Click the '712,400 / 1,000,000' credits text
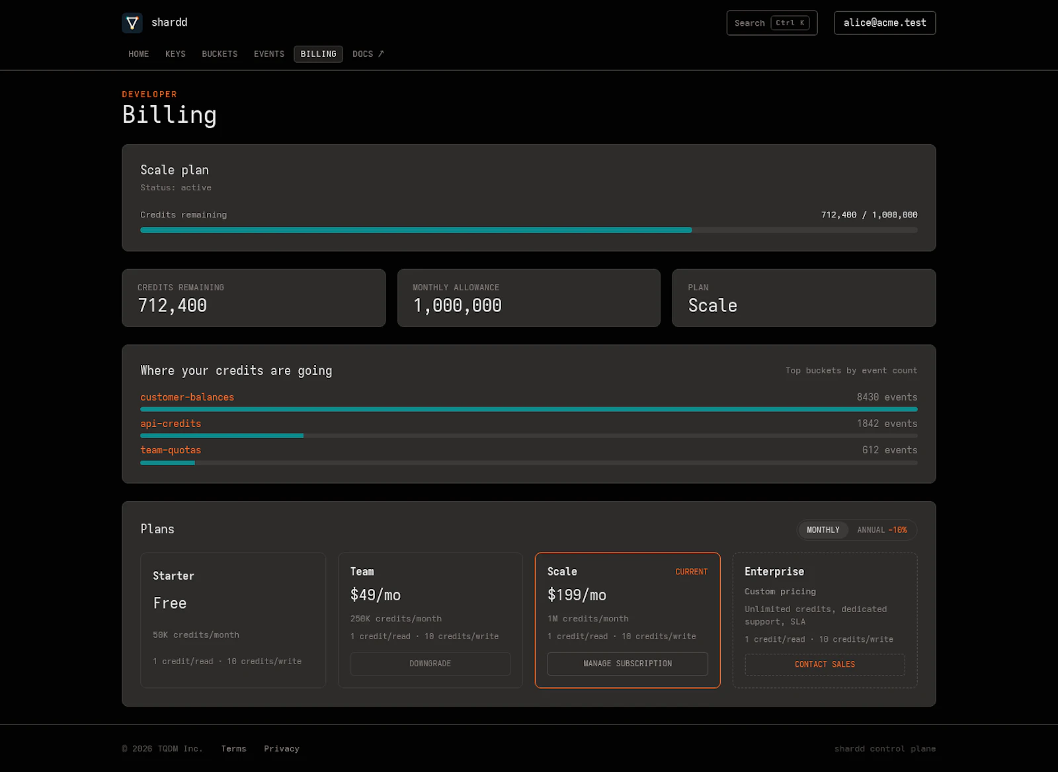 pyautogui.click(x=869, y=215)
